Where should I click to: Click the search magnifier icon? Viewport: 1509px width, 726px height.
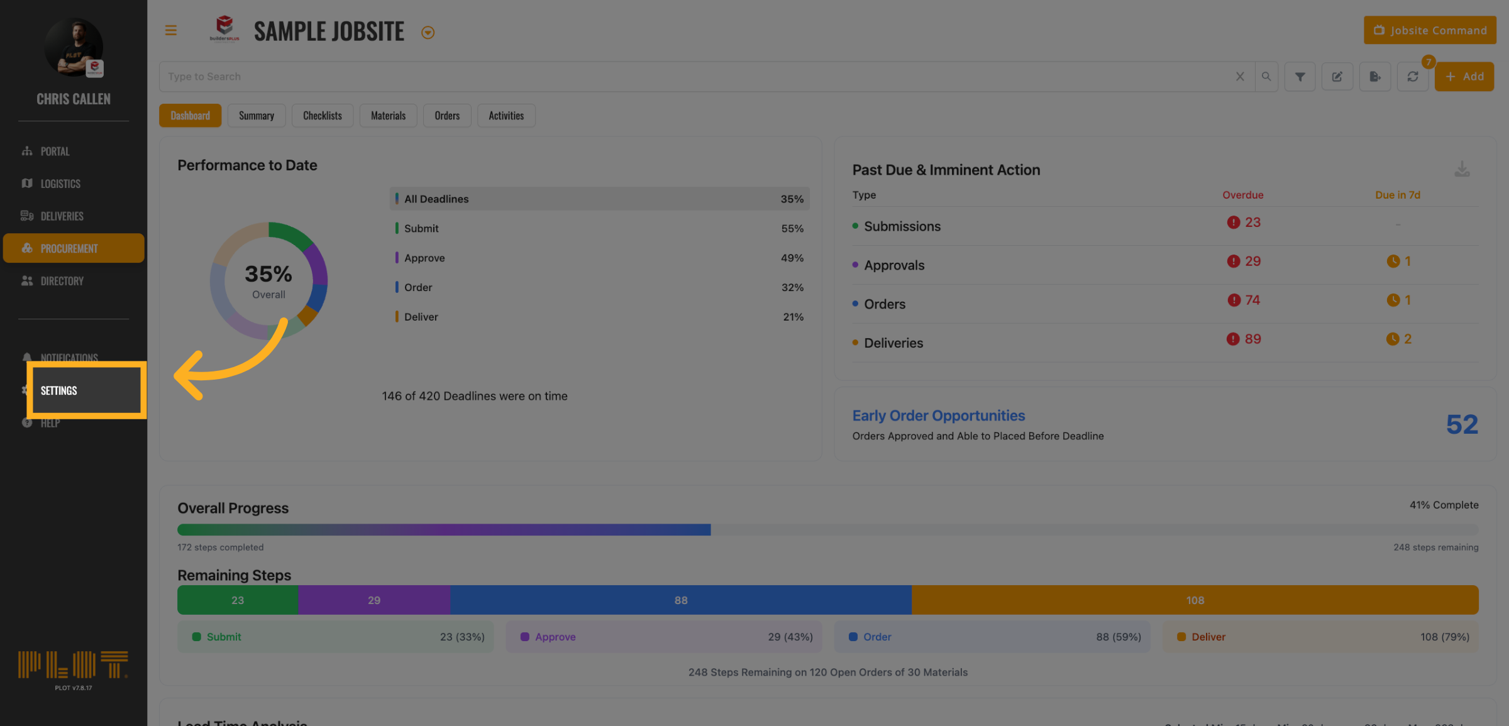point(1266,77)
